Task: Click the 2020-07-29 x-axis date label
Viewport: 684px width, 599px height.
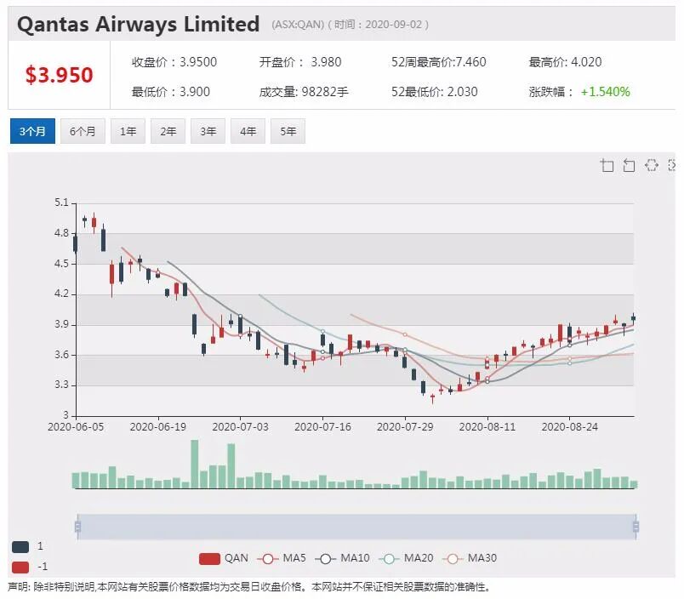Action: tap(405, 426)
